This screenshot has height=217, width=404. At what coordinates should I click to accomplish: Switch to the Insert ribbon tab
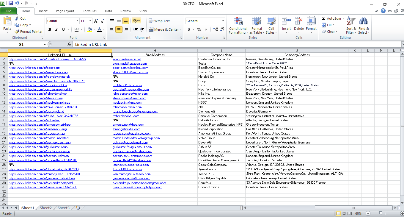click(x=43, y=11)
